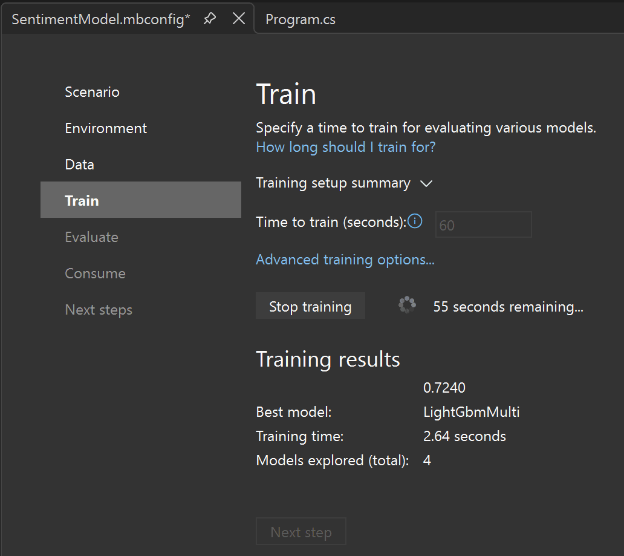Pin the SentimentModel.mbconfig tab
The image size is (624, 556).
coord(210,19)
